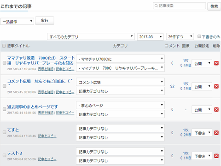Click 記事をコピー for 過去記事のまとめページです

click(x=65, y=113)
